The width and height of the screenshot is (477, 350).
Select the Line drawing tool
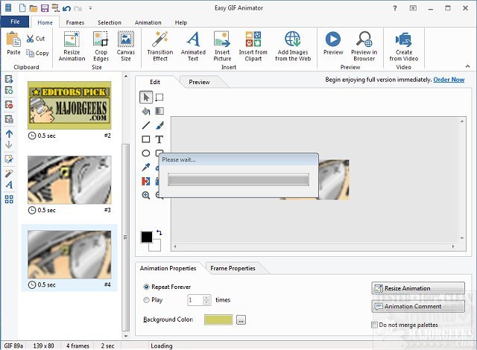146,125
